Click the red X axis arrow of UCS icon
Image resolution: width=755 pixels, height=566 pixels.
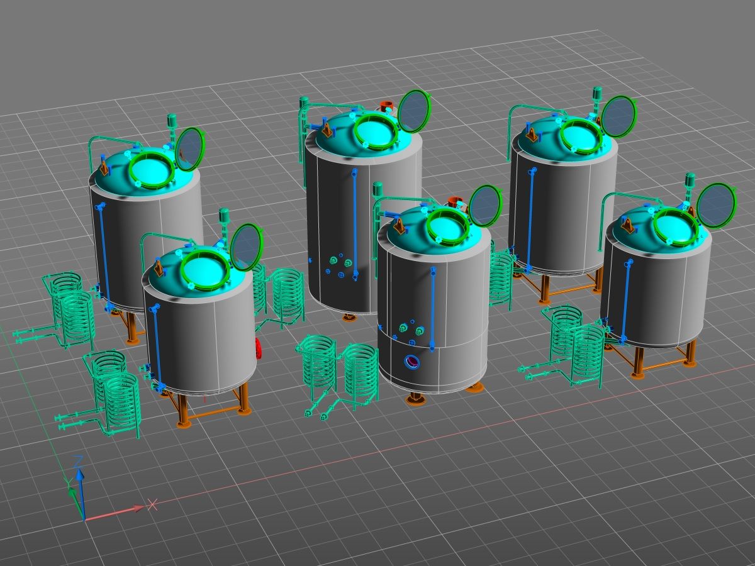(116, 511)
